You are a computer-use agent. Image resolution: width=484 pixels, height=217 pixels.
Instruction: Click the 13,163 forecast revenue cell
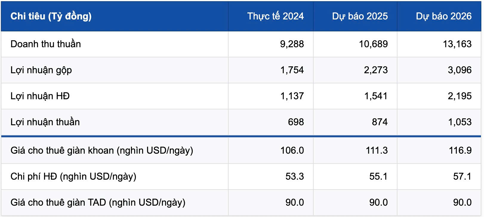point(457,44)
